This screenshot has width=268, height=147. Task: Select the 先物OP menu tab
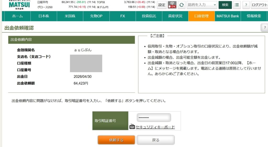click(96, 16)
